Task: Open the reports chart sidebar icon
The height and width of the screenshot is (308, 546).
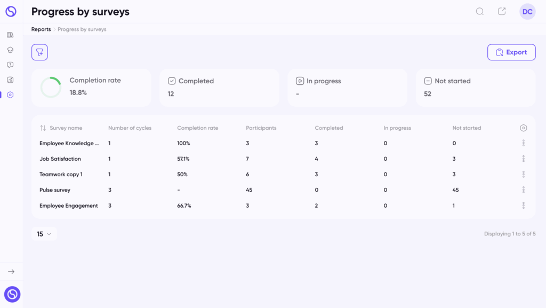Action: [10, 80]
